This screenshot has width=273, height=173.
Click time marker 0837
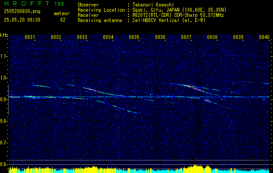click(186, 37)
